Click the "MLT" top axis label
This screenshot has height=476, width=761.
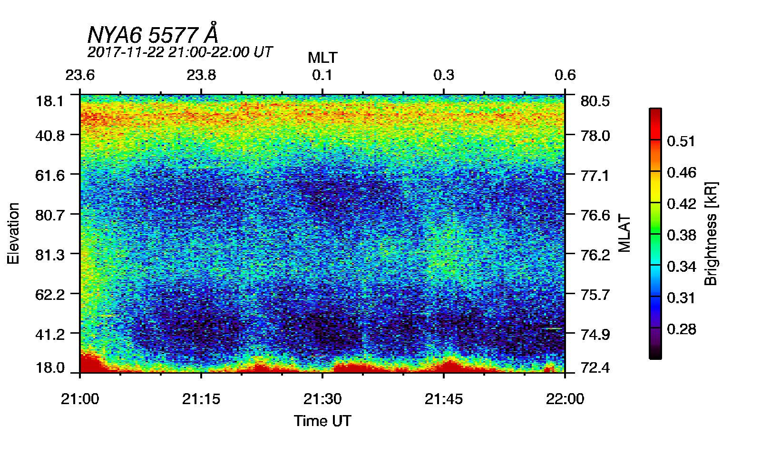[322, 58]
